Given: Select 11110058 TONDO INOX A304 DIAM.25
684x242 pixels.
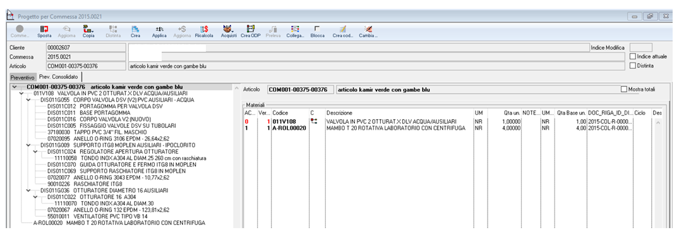Looking at the screenshot, I should pyautogui.click(x=130, y=158).
